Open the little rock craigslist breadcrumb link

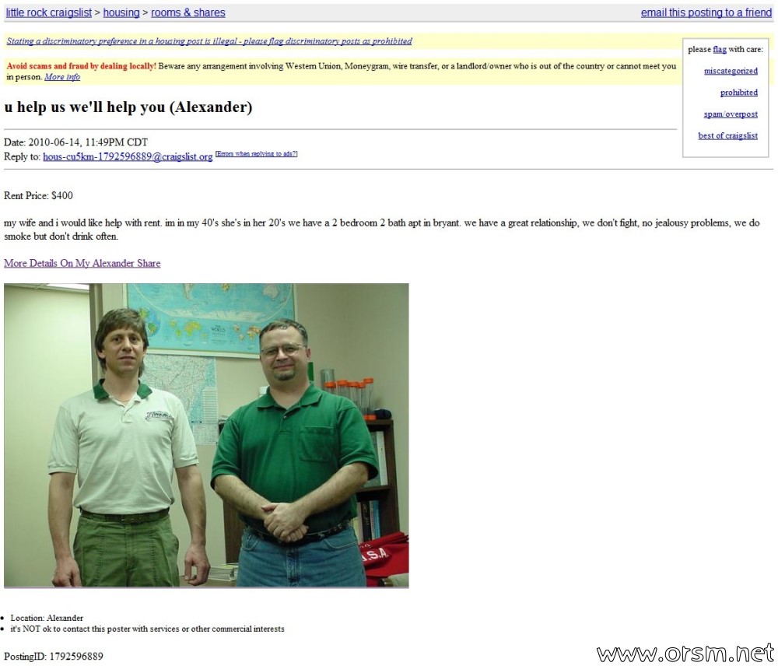(x=48, y=12)
